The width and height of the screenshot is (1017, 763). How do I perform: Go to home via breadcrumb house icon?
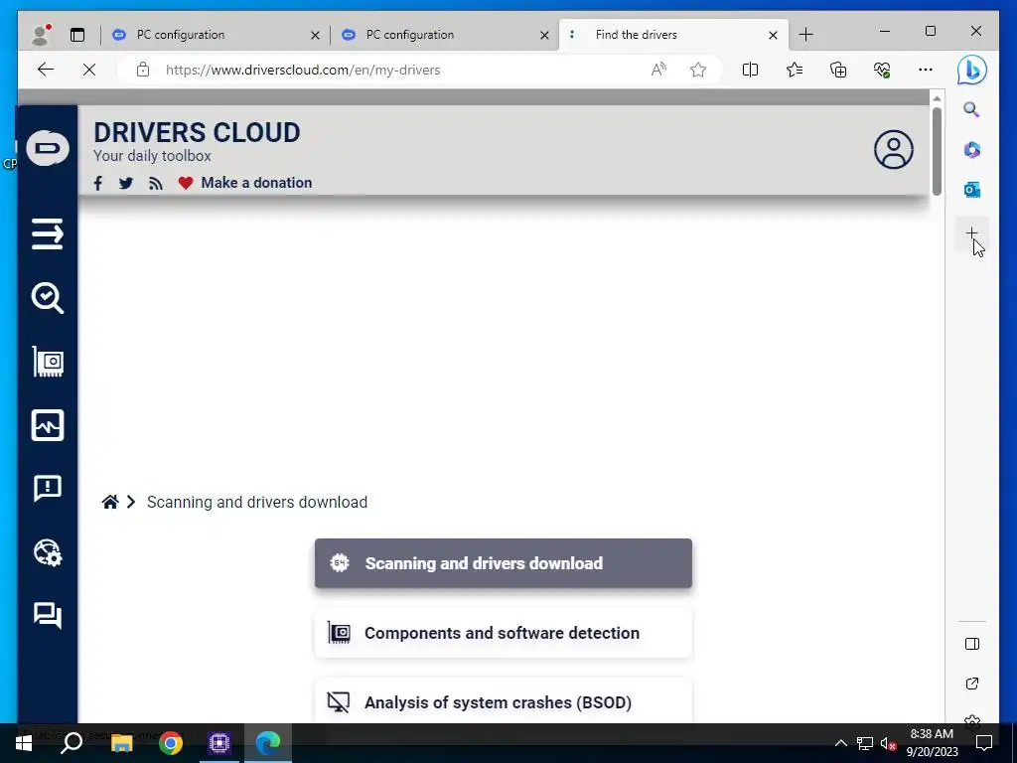coord(110,502)
